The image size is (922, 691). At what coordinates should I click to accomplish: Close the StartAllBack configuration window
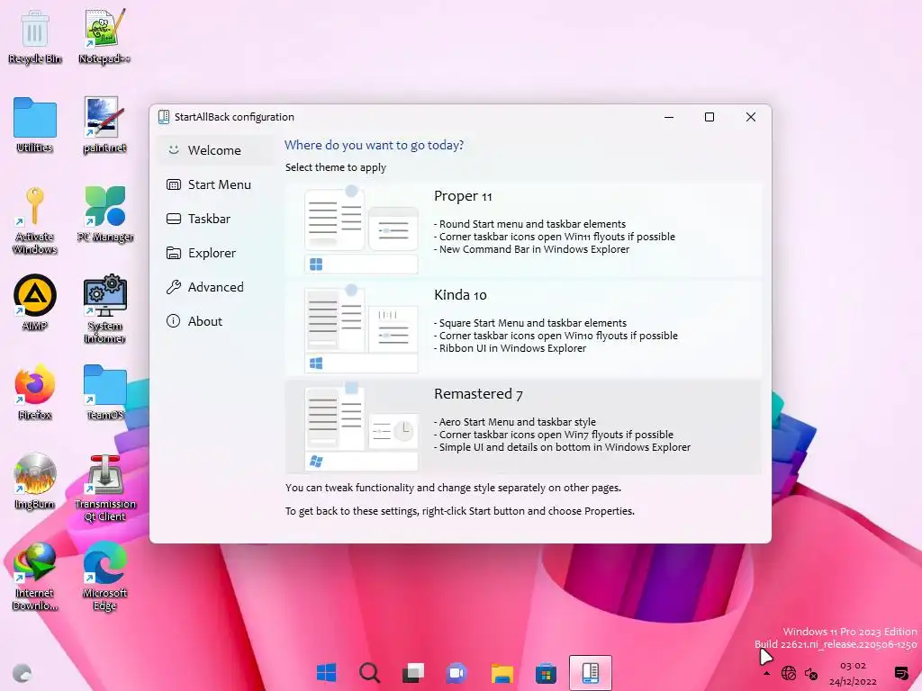tap(751, 117)
